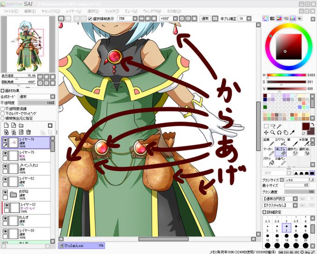Select the move layer tool
The width and height of the screenshot is (317, 254).
point(266,132)
